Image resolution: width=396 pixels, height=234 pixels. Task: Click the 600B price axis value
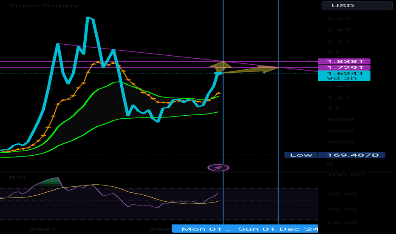[x=340, y=131]
